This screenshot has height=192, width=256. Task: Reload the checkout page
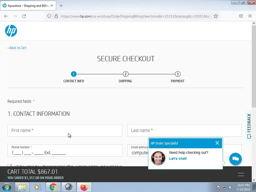point(24,16)
